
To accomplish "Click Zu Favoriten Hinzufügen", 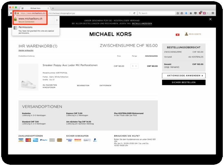I will [50, 86].
